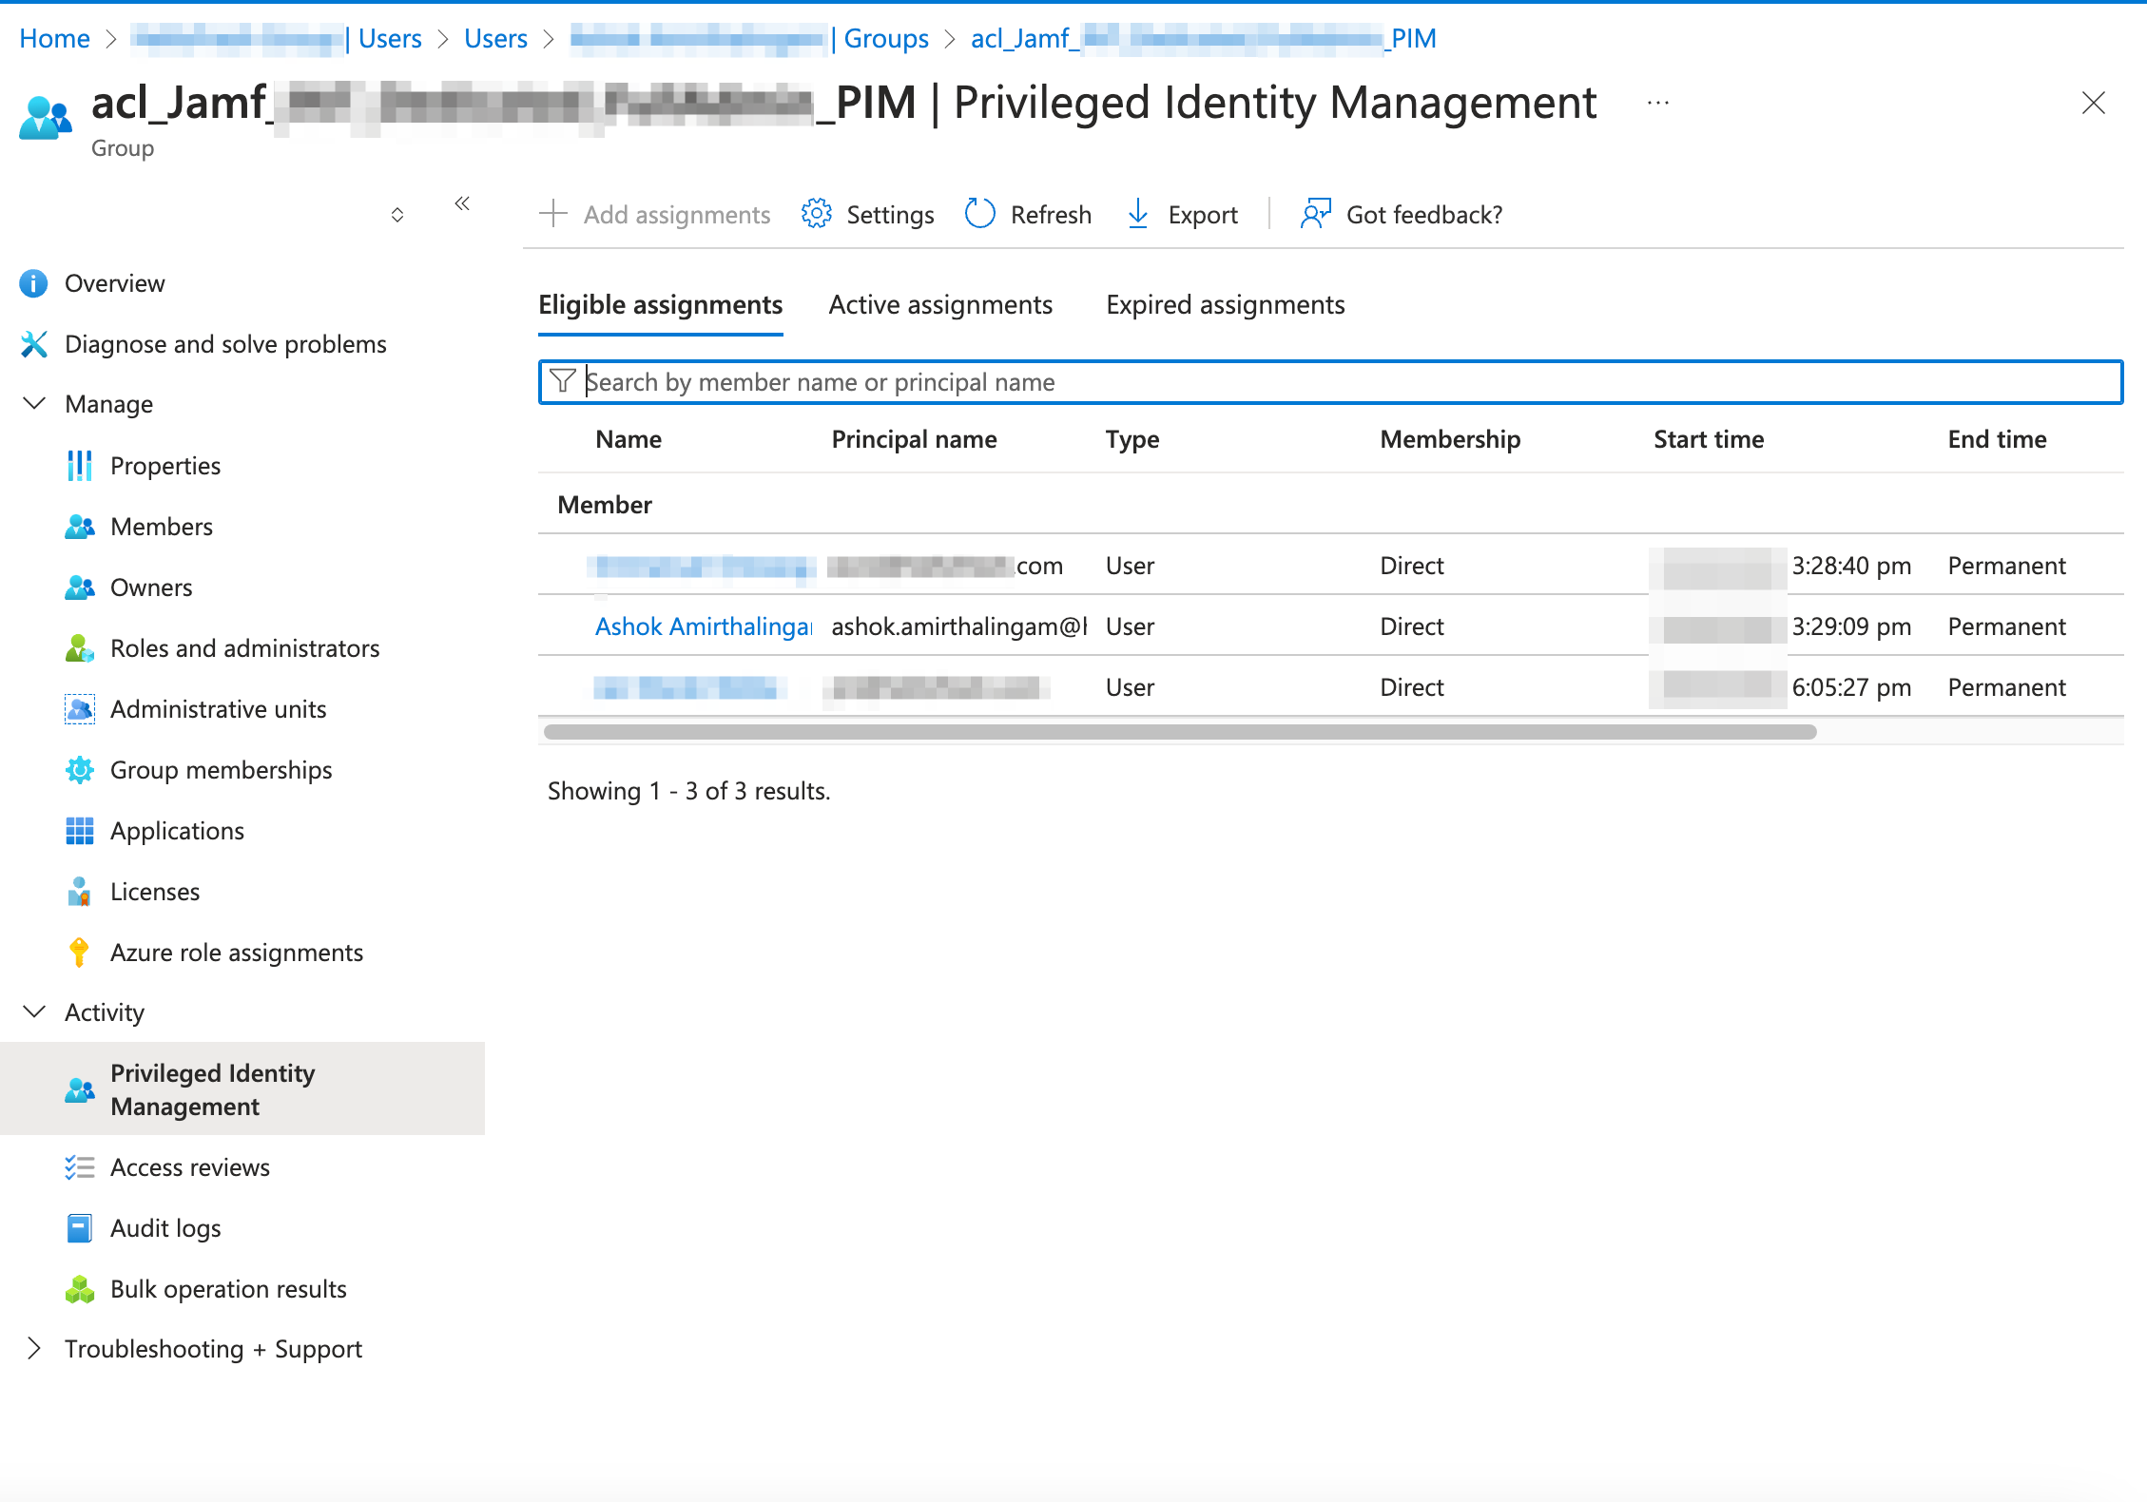Click the second Users breadcrumb link
This screenshot has width=2147, height=1502.
coord(495,38)
